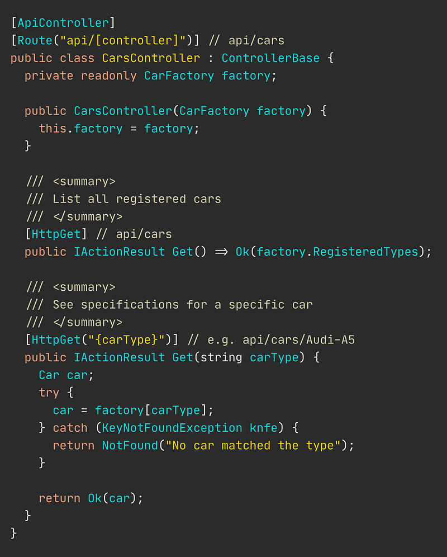Image resolution: width=447 pixels, height=557 pixels.
Task: Click the ControllerBase base class name
Action: (x=270, y=58)
